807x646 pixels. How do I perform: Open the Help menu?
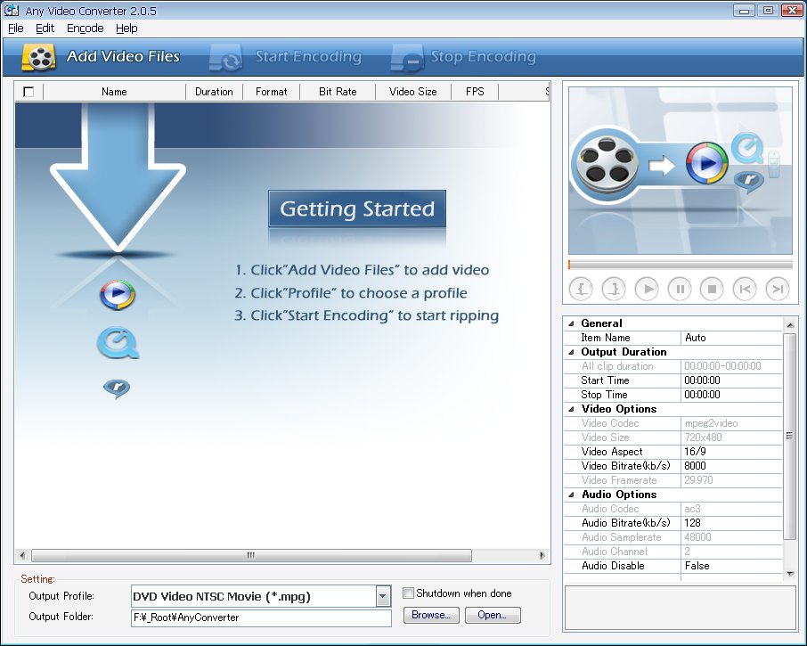[126, 29]
